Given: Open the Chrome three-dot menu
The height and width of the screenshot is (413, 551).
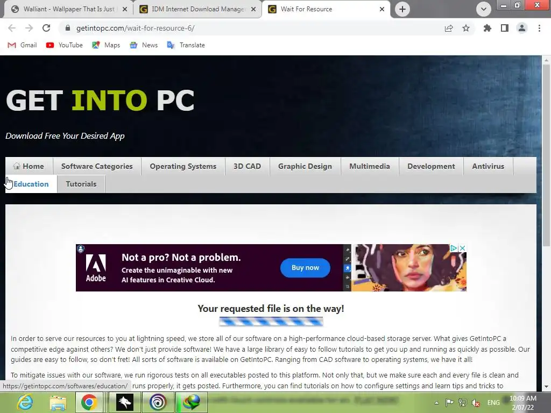Looking at the screenshot, I should coord(539,28).
